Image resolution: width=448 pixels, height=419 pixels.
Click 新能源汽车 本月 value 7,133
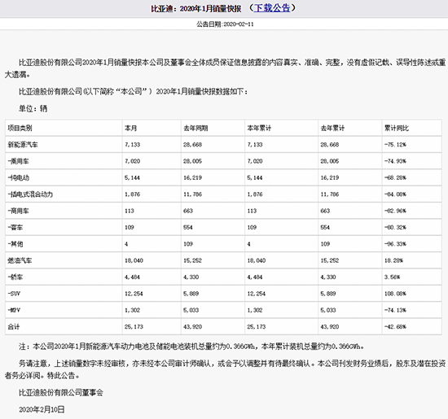click(x=132, y=145)
